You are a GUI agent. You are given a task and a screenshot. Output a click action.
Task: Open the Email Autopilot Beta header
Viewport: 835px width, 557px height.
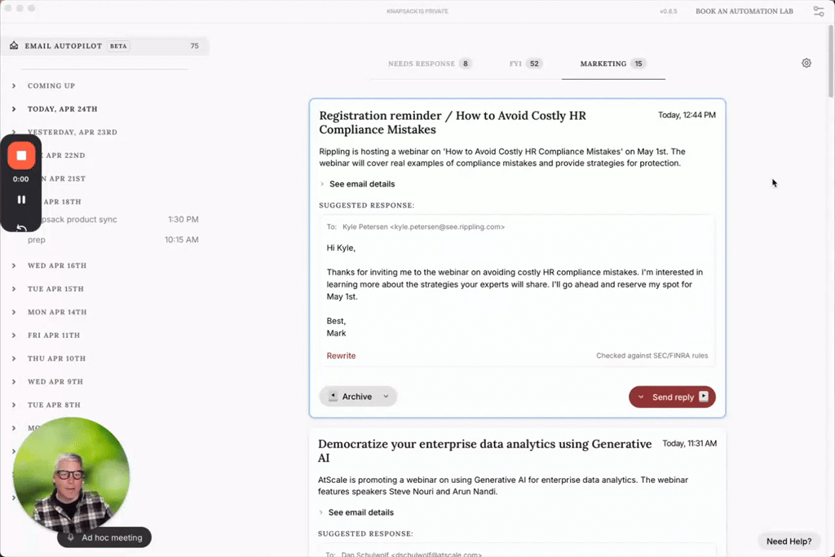[104, 46]
